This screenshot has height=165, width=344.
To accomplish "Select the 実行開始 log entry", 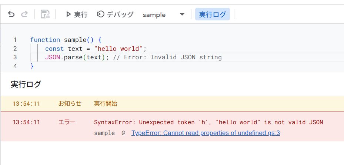I will 106,104.
